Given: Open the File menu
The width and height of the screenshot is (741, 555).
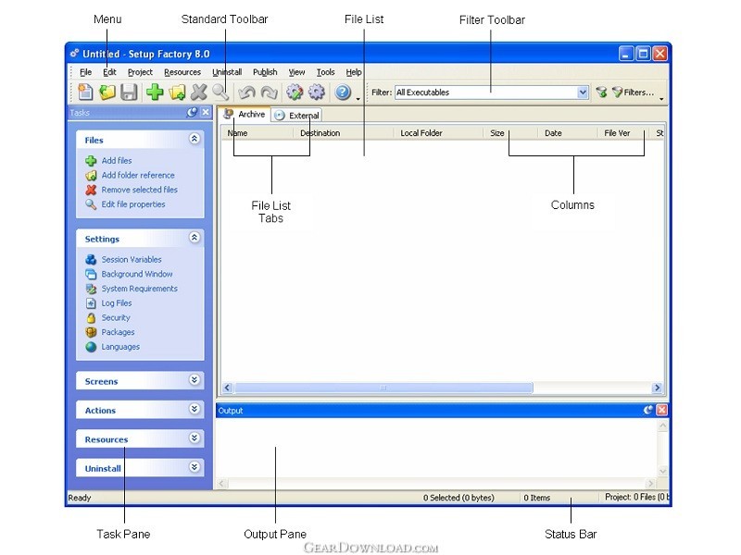Looking at the screenshot, I should pos(85,72).
